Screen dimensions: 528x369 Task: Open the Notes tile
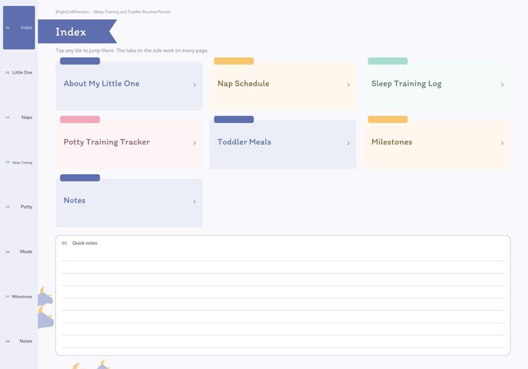pyautogui.click(x=129, y=203)
